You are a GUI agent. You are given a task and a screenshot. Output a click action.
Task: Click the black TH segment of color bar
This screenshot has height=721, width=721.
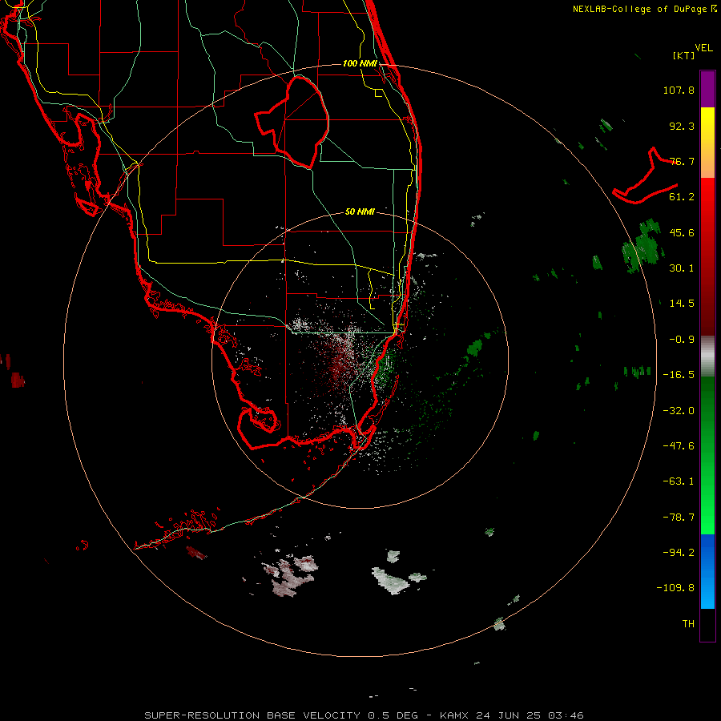coord(707,624)
